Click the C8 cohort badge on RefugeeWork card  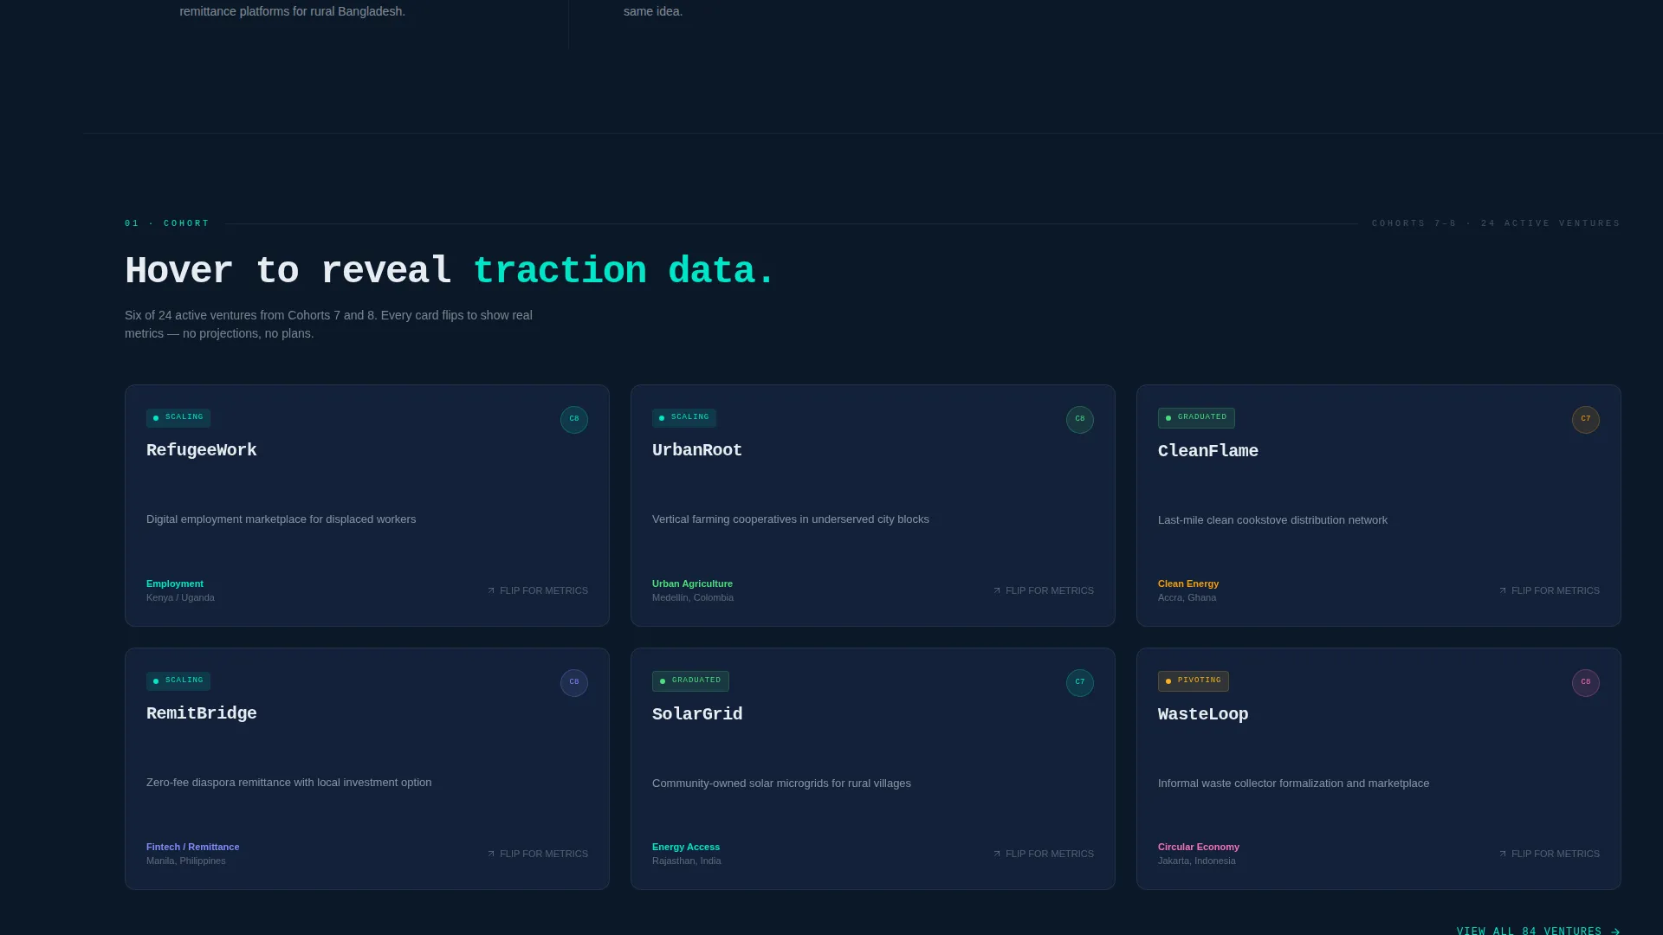click(574, 420)
